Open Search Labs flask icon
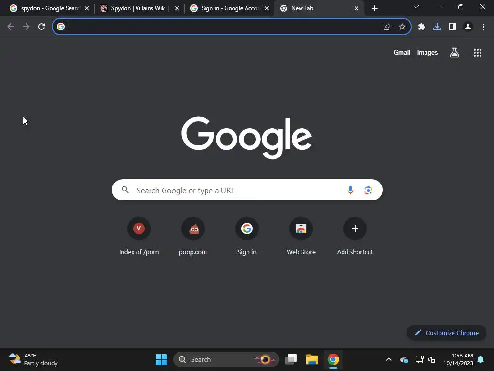Image resolution: width=494 pixels, height=371 pixels. pos(454,52)
